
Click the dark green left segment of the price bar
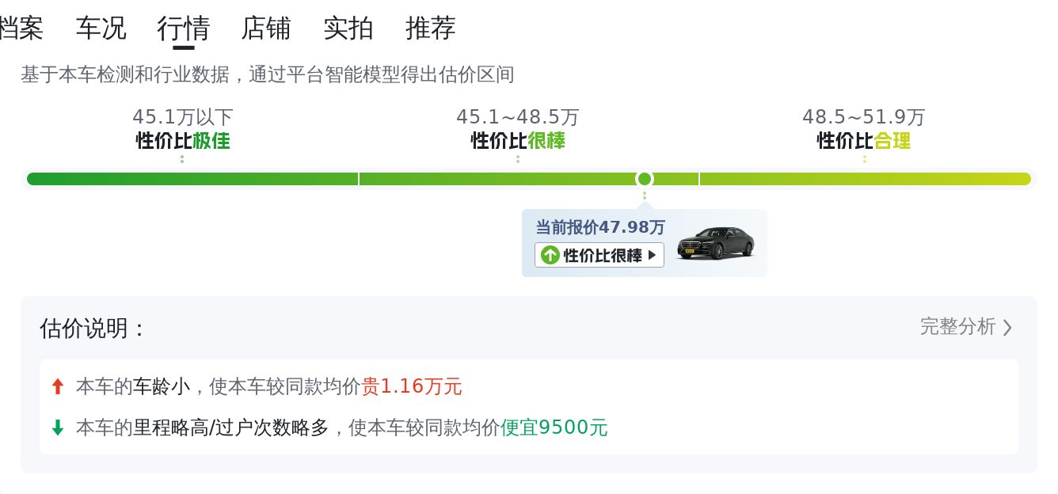(192, 179)
